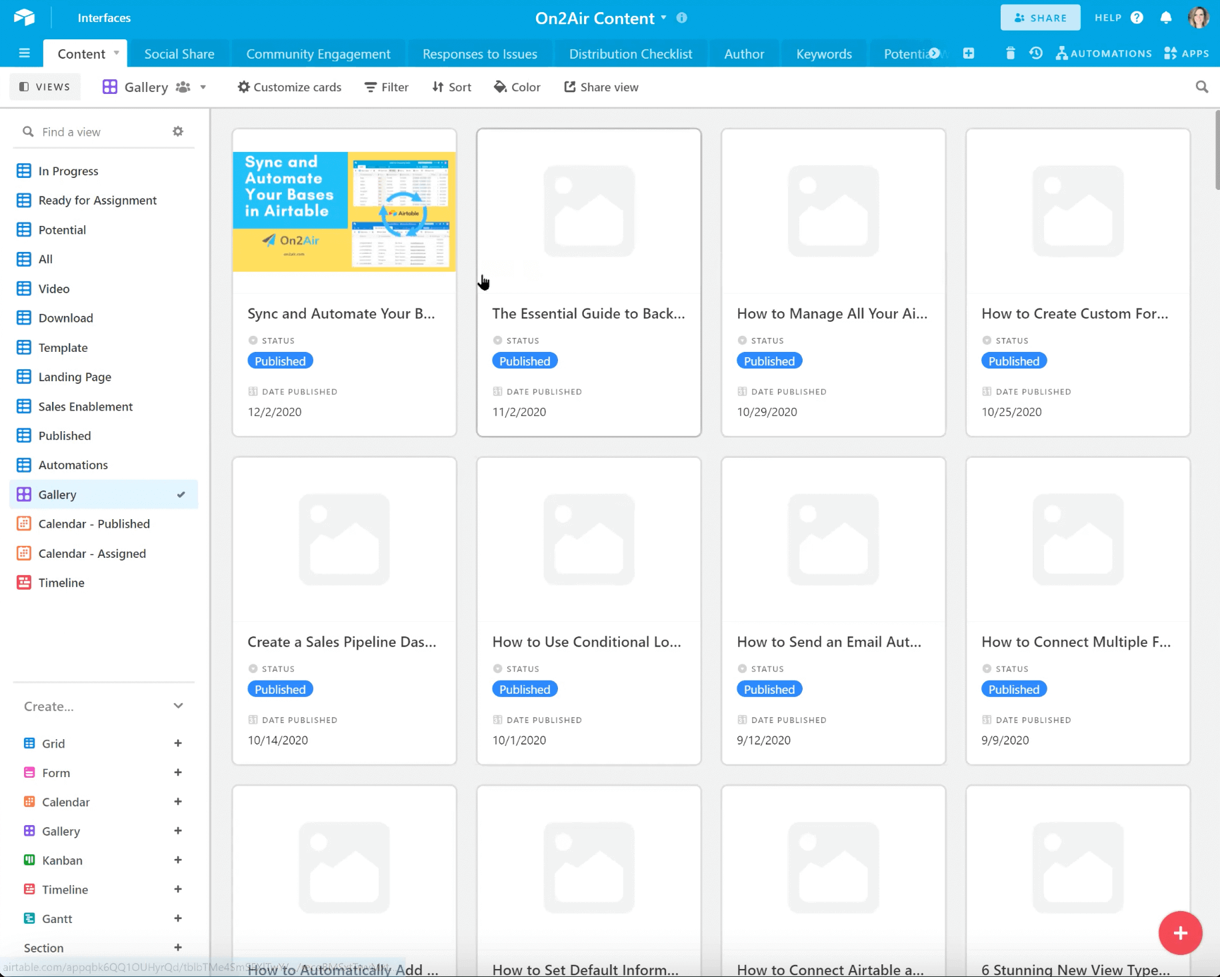The height and width of the screenshot is (977, 1220).
Task: Add a new Kanban view
Action: pyautogui.click(x=178, y=860)
